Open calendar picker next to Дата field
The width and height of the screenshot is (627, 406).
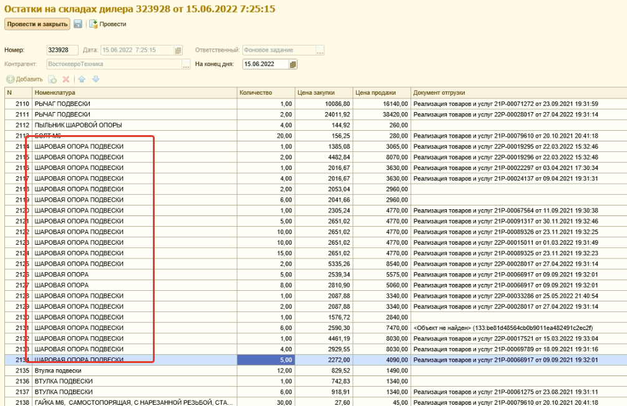tap(178, 50)
